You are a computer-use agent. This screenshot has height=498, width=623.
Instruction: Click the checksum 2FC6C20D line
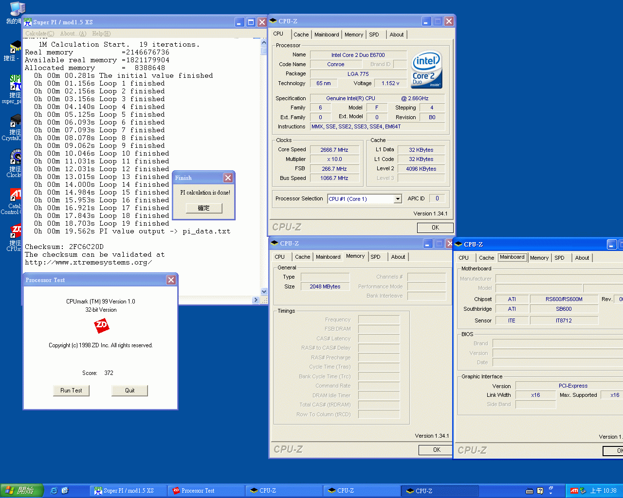(64, 247)
